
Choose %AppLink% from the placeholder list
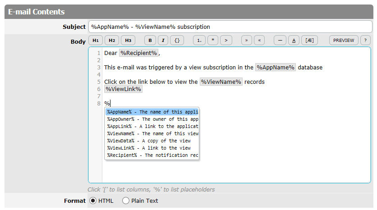(x=152, y=126)
